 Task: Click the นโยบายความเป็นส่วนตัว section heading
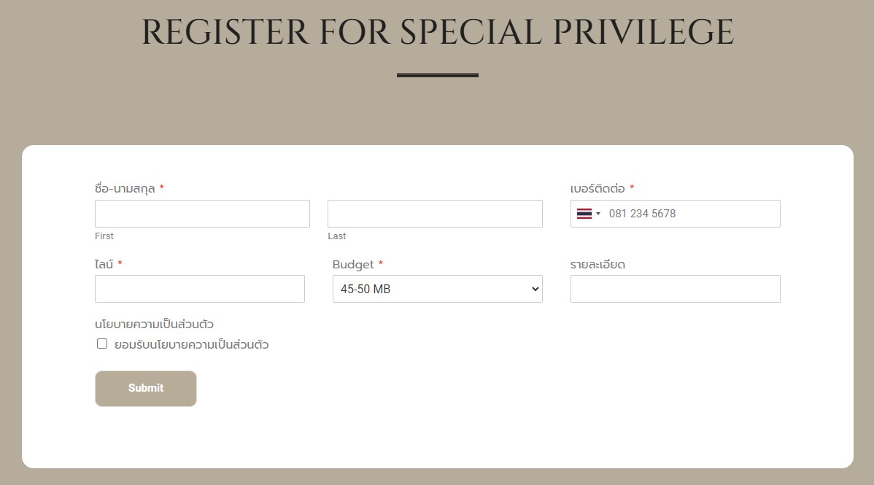(x=155, y=324)
